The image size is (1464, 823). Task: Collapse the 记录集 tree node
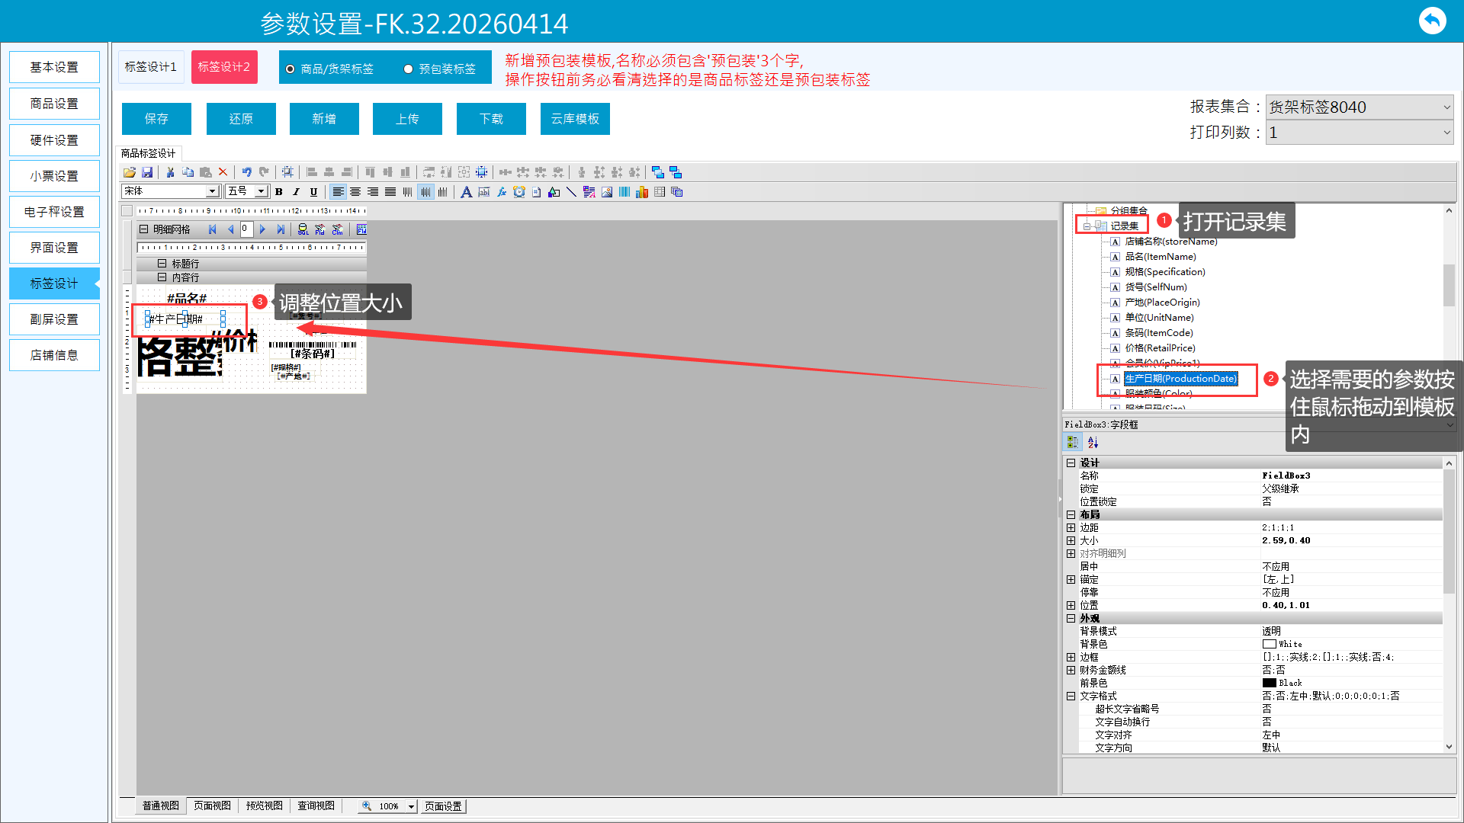coord(1087,226)
